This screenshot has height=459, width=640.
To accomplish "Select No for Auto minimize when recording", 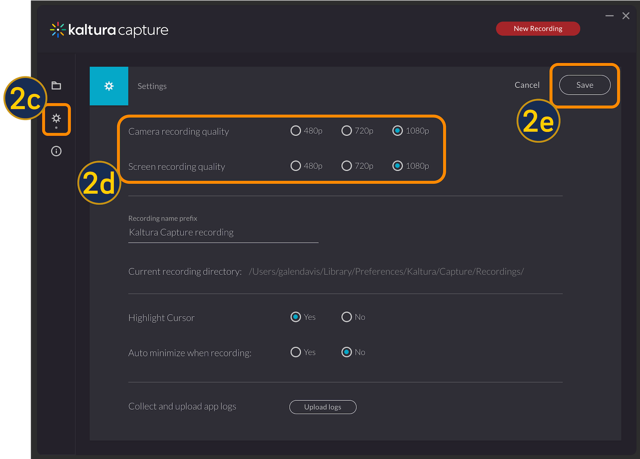I will point(347,352).
